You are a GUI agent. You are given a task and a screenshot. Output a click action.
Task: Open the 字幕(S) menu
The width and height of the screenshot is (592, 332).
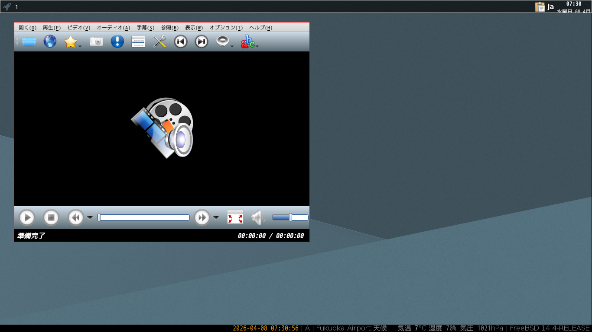(145, 28)
